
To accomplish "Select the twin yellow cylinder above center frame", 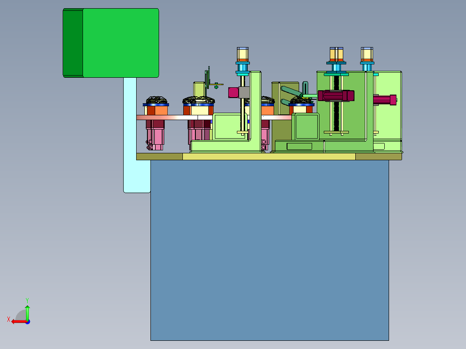I will tap(336, 54).
